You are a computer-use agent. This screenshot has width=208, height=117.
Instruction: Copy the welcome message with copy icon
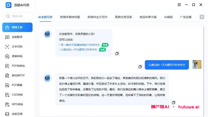tap(117, 54)
